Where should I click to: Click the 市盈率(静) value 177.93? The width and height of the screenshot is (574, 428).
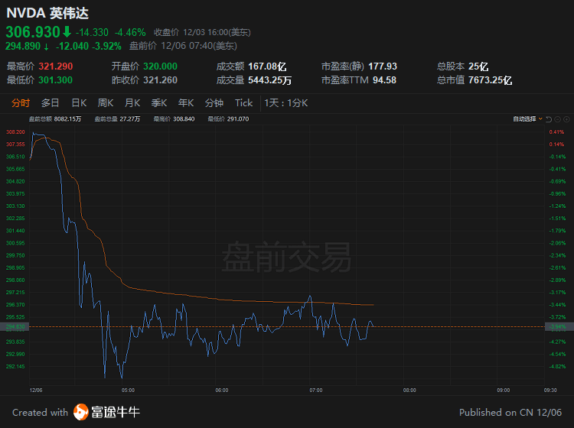click(383, 66)
